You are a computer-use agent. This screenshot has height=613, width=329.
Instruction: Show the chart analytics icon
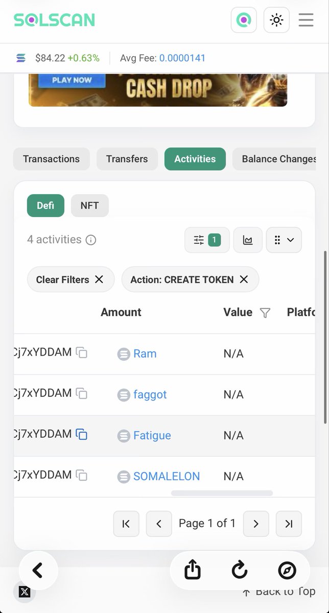(248, 240)
